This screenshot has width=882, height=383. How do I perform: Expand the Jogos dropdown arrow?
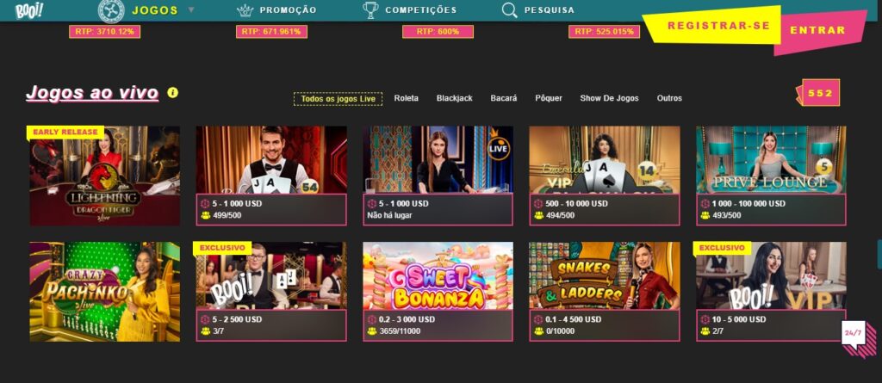[191, 10]
